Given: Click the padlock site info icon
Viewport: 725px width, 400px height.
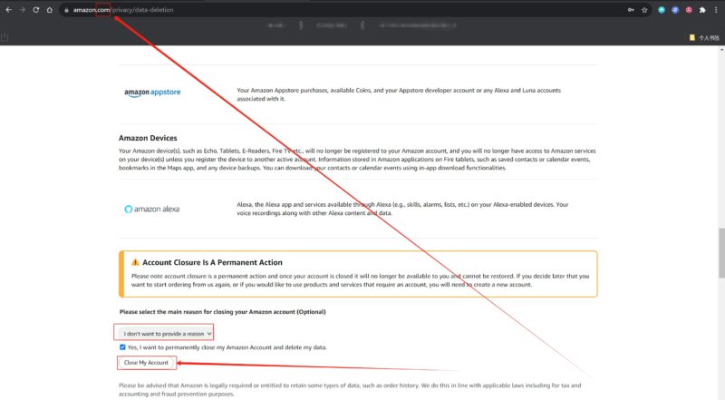Looking at the screenshot, I should pyautogui.click(x=66, y=9).
